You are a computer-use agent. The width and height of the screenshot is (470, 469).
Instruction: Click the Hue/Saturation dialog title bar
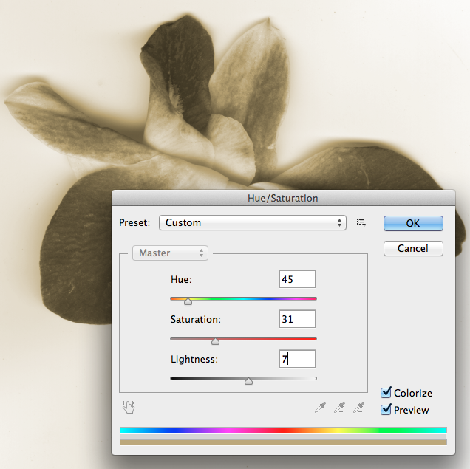tap(283, 198)
